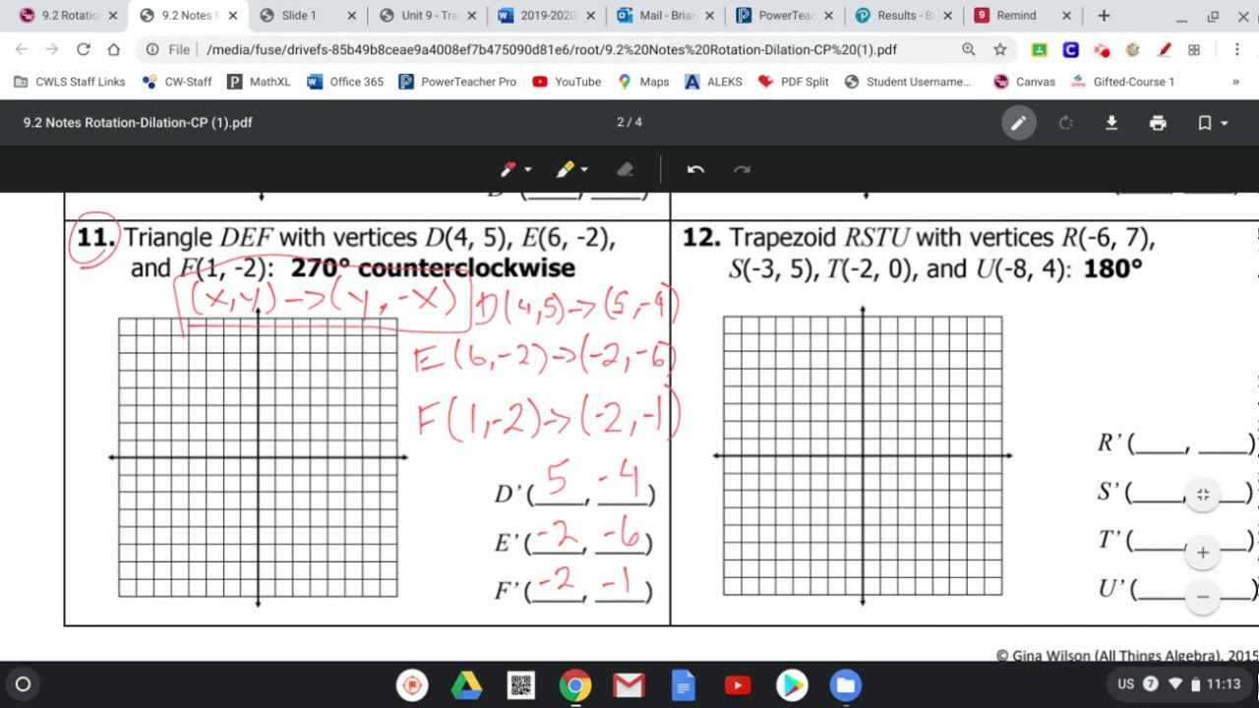This screenshot has height=708, width=1259.
Task: Open a new browser tab
Action: 1104,16
